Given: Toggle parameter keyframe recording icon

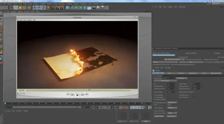Looking at the screenshot, I should pos(142,107).
